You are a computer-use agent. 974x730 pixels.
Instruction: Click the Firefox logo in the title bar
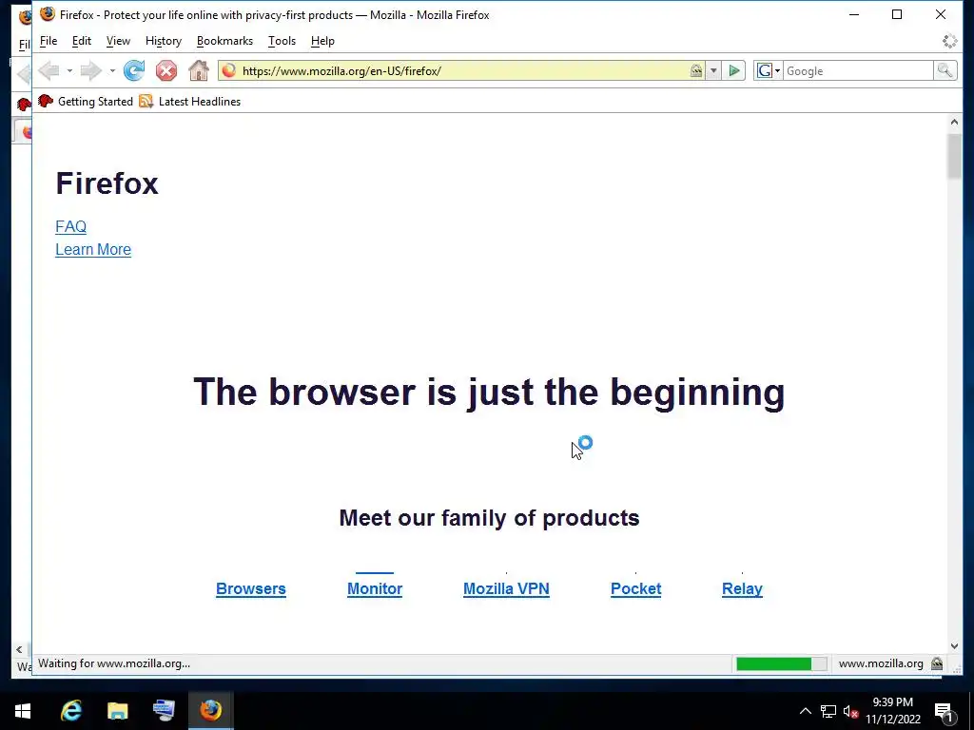48,14
